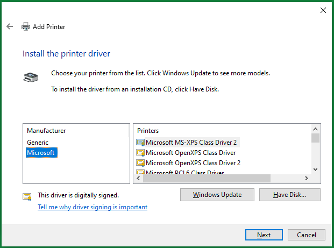Proceed with the Next button
Viewport: 334px width, 248px height.
264,235
